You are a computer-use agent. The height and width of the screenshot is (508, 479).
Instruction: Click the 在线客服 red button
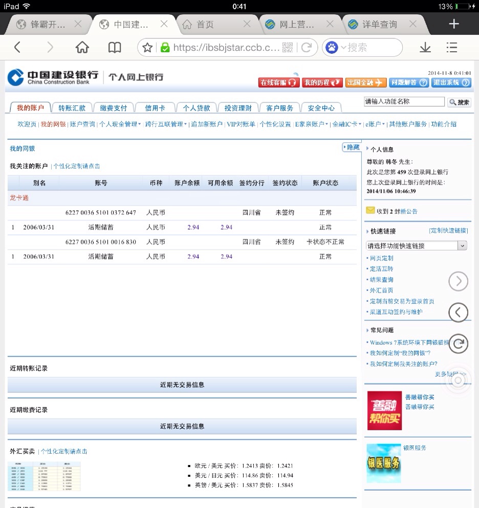click(278, 82)
